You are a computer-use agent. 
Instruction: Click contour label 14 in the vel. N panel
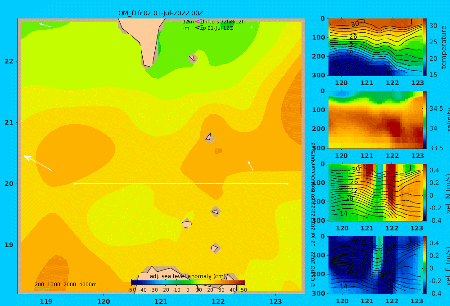[x=344, y=213]
